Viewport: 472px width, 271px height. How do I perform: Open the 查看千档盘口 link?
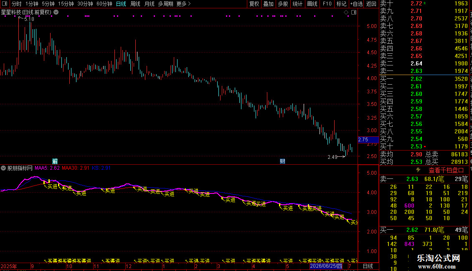coord(446,171)
